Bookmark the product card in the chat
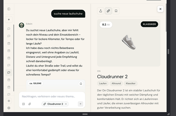 pyautogui.click(x=81, y=84)
